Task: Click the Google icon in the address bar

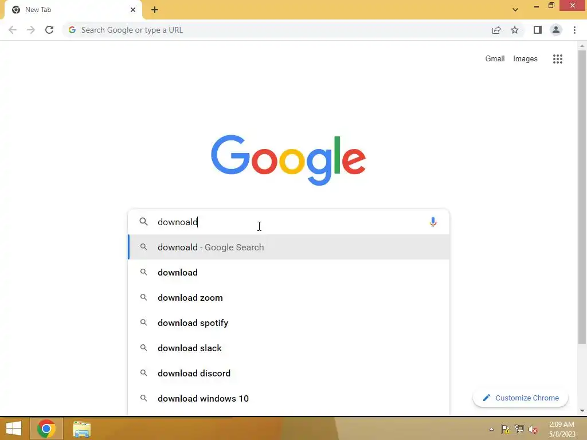Action: click(72, 30)
